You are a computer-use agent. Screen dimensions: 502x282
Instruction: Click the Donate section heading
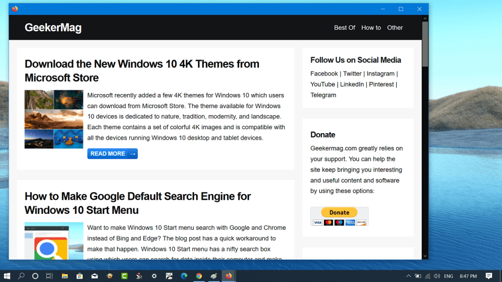coord(323,135)
